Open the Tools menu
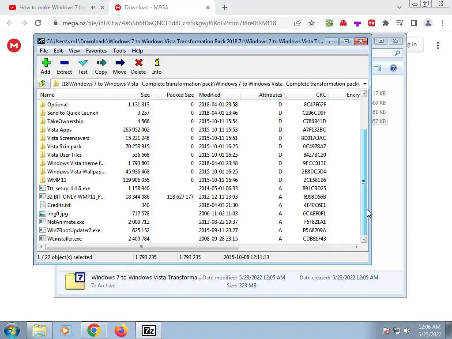The image size is (452, 339). pos(119,51)
